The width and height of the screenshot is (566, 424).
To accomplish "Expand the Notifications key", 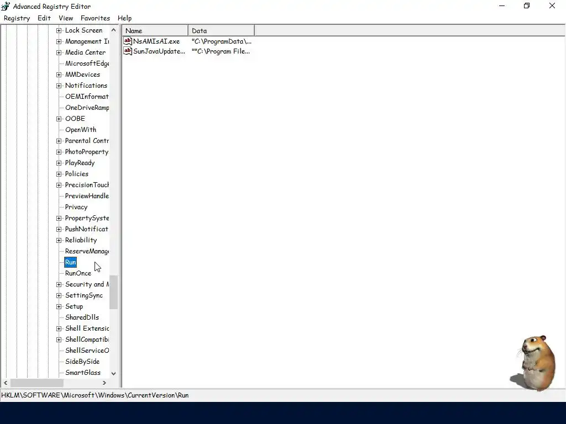I will click(x=59, y=86).
